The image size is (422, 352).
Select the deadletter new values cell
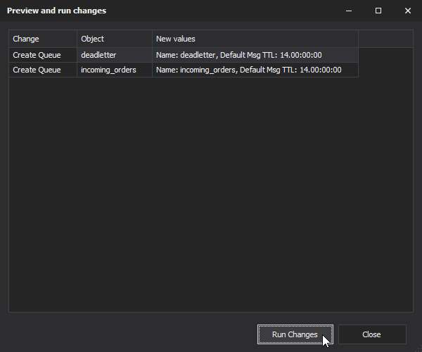(x=255, y=55)
